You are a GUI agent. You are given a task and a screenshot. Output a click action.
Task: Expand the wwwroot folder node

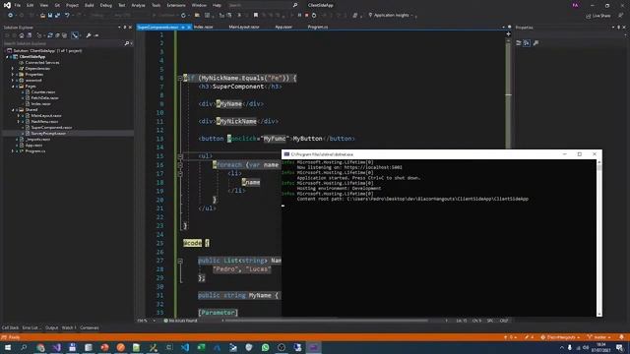click(x=13, y=81)
